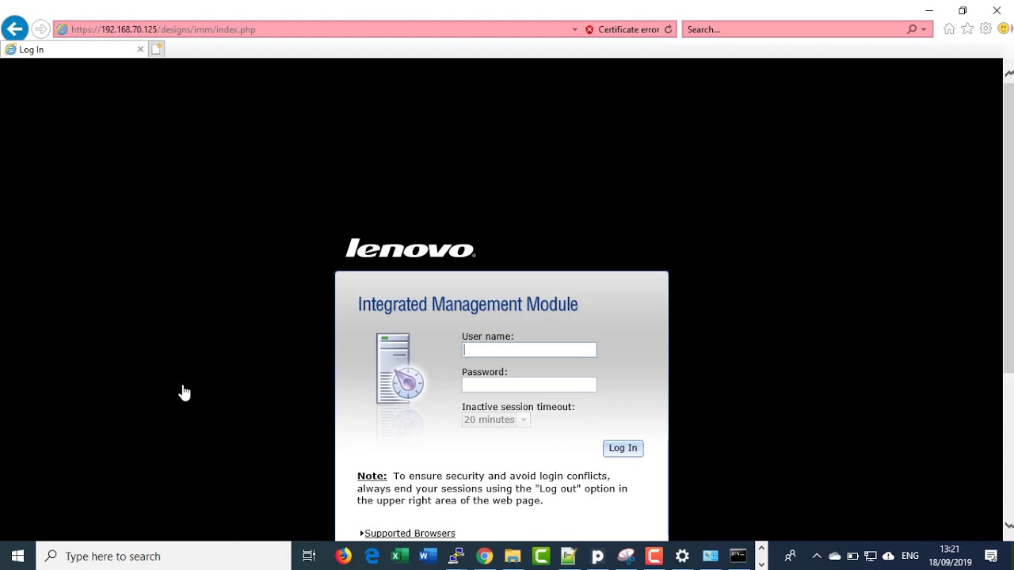Click the OneDrive cloud tray icon
The height and width of the screenshot is (570, 1014).
[835, 556]
